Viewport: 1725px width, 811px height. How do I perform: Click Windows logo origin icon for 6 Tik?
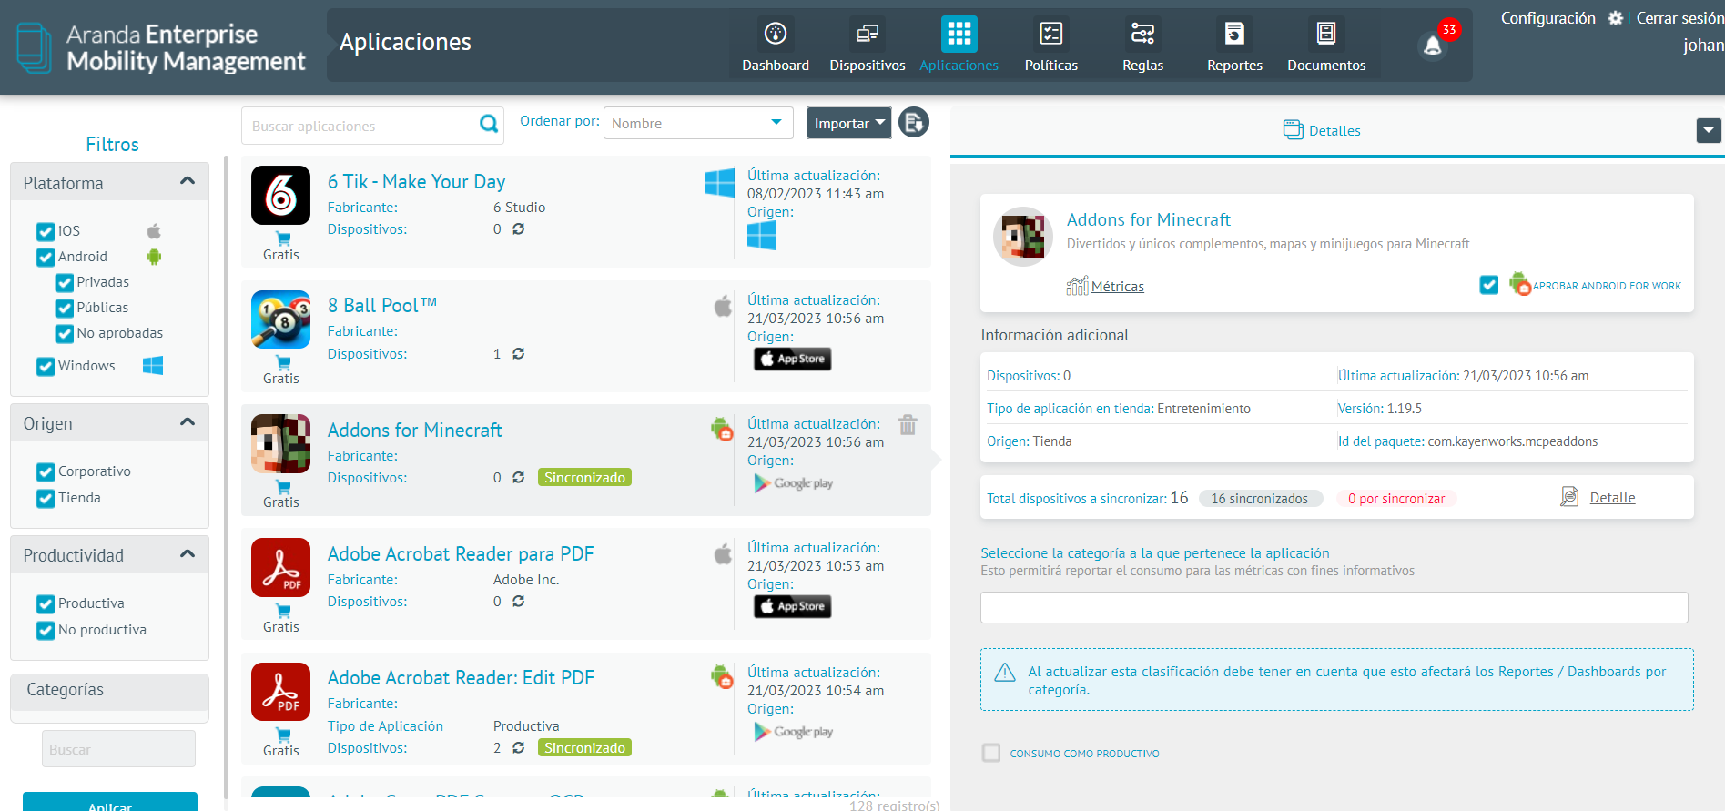pyautogui.click(x=762, y=236)
